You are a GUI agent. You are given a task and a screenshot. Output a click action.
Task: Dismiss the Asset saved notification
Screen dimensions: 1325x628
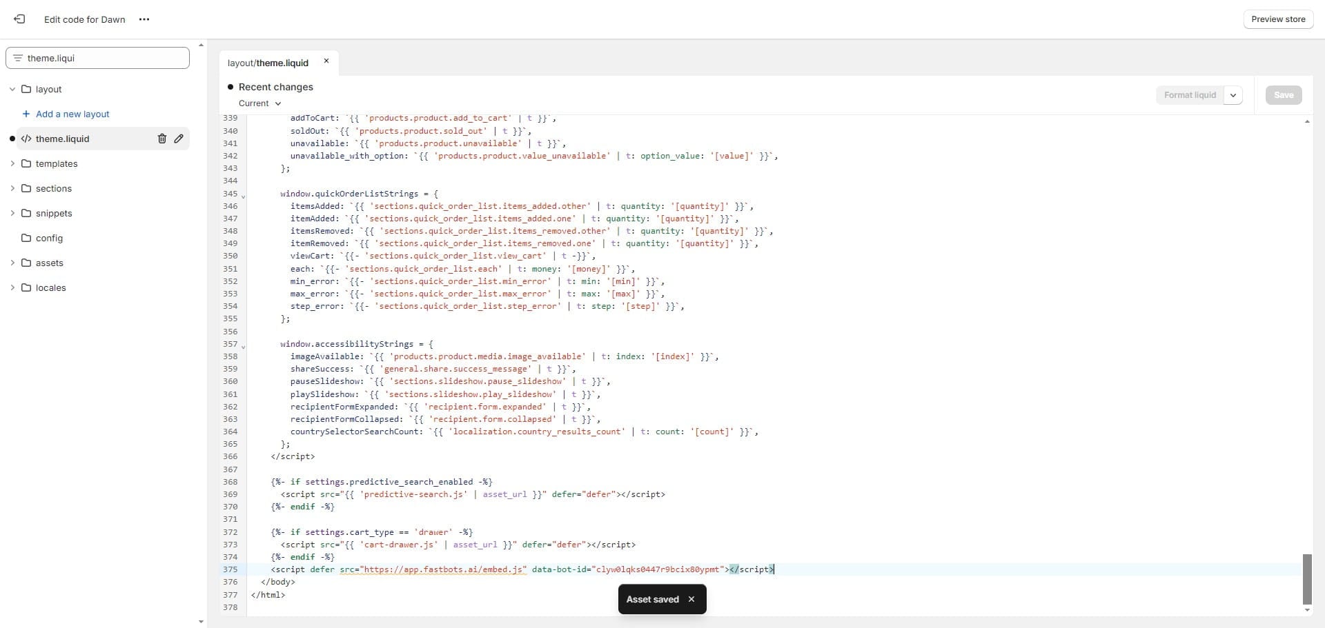tap(691, 599)
